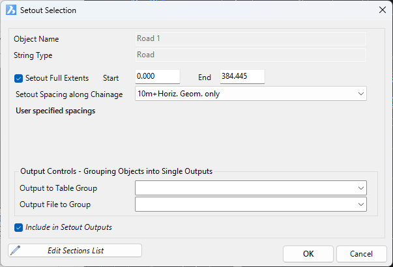Confirm the dialog with the OK button
Image resolution: width=393 pixels, height=267 pixels.
click(x=308, y=254)
